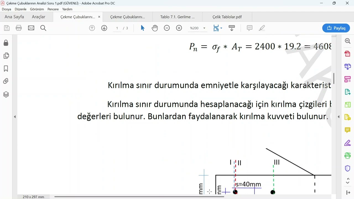Add a comment note icon
The width and height of the screenshot is (354, 199).
point(249,28)
